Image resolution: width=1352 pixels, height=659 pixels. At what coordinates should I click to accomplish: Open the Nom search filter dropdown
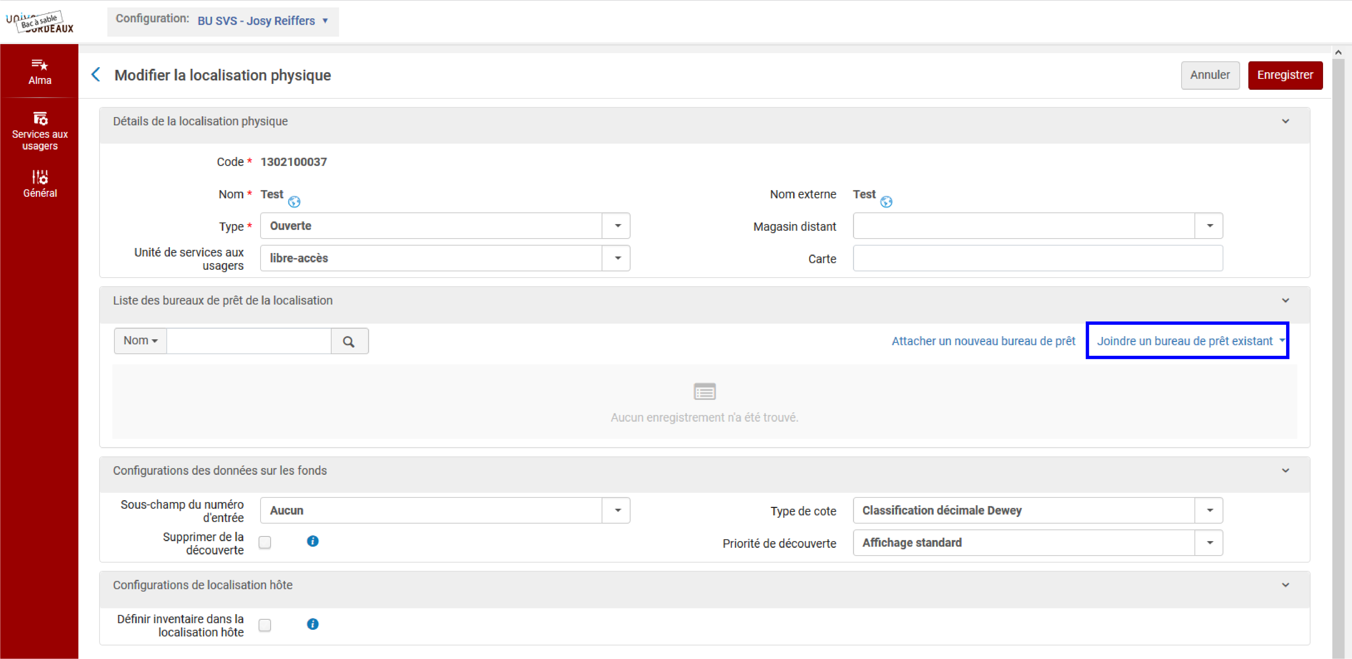pos(140,341)
